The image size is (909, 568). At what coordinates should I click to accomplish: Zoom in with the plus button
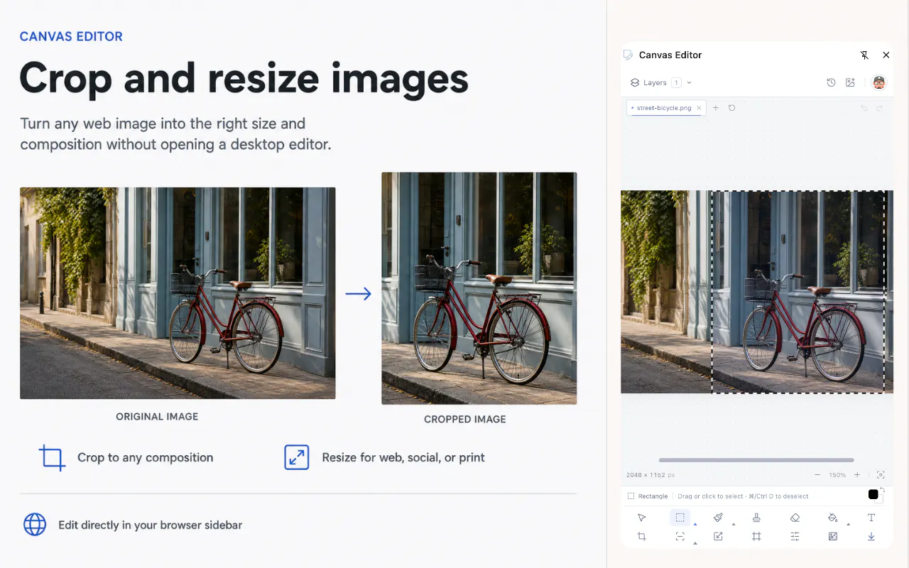click(x=857, y=475)
